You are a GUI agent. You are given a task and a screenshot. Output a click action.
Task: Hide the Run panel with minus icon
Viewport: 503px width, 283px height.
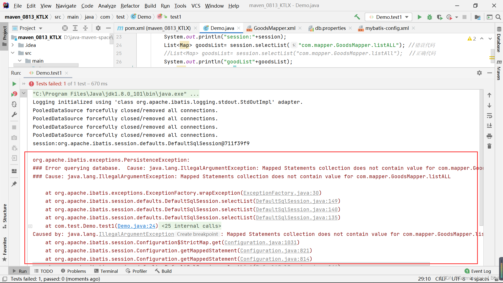tap(490, 73)
